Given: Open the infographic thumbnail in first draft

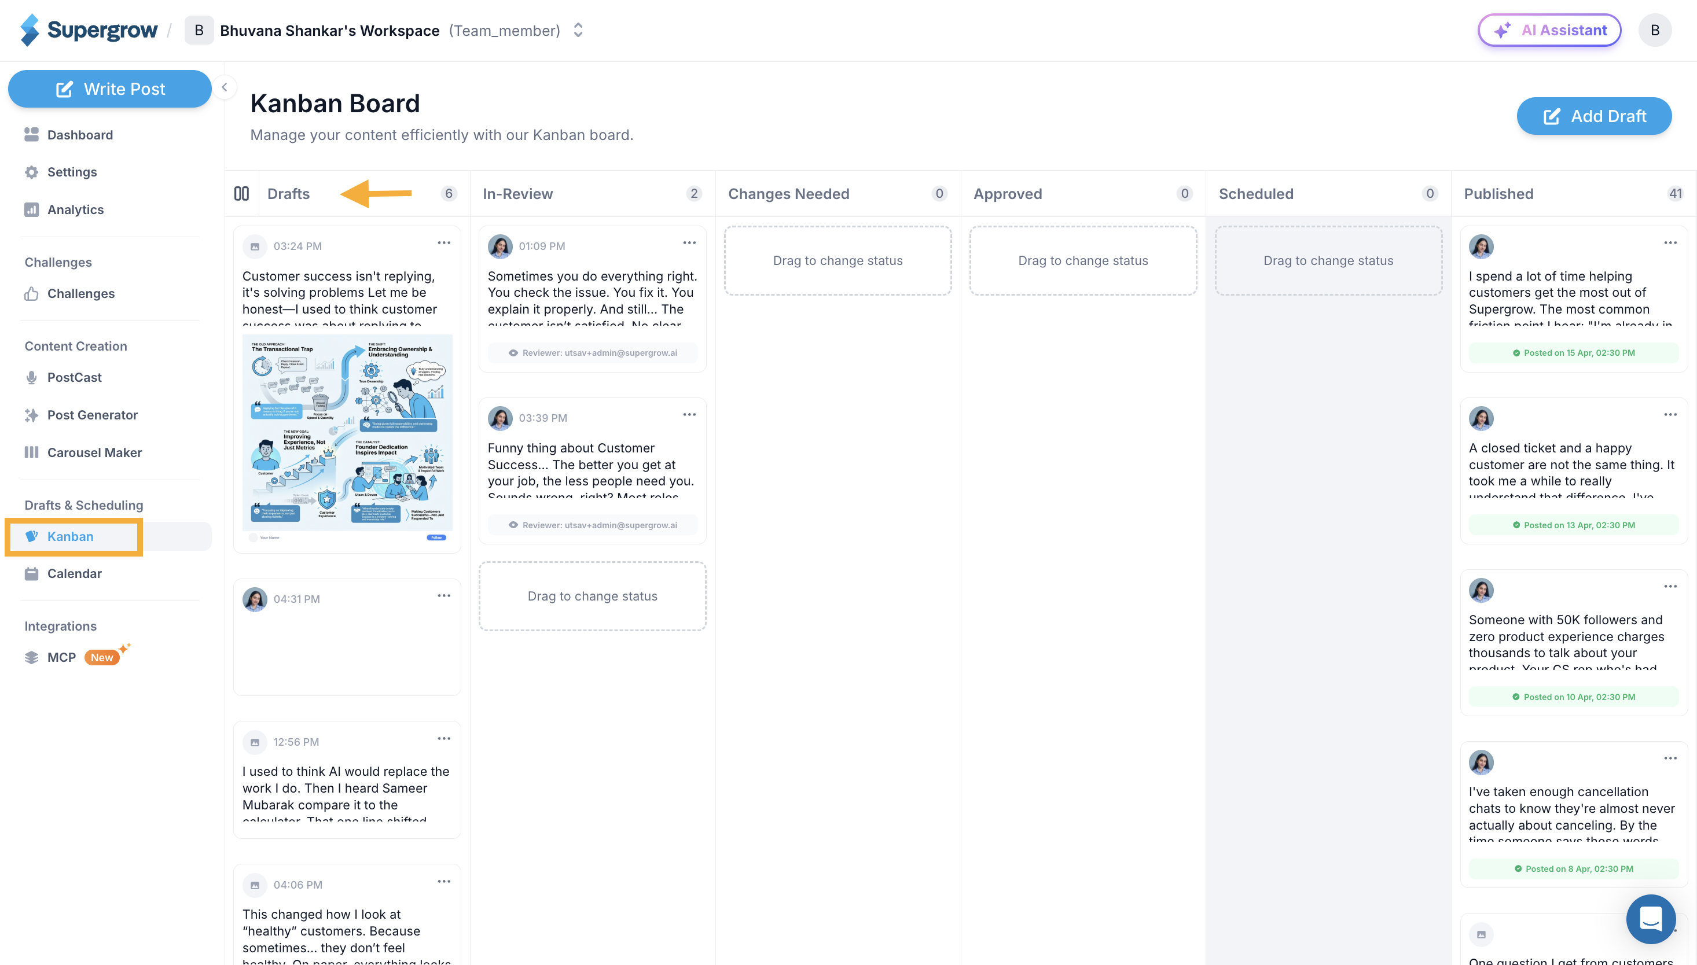Looking at the screenshot, I should click(347, 438).
